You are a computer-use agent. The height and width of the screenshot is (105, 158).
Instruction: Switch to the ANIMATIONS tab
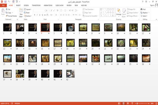click(48, 6)
